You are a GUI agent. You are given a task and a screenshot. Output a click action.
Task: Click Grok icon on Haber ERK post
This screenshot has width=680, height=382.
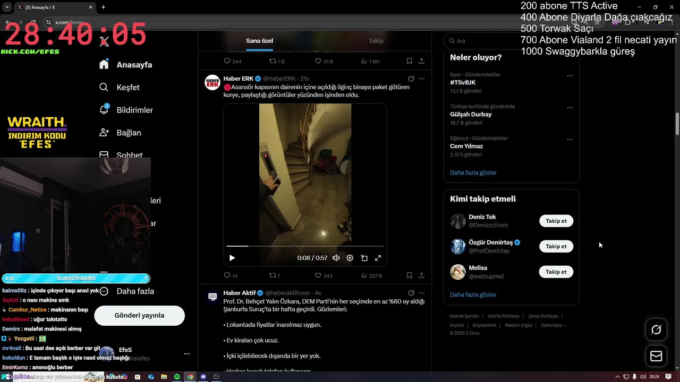[x=411, y=79]
